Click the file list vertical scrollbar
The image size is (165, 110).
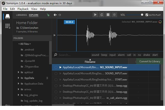[162, 82]
